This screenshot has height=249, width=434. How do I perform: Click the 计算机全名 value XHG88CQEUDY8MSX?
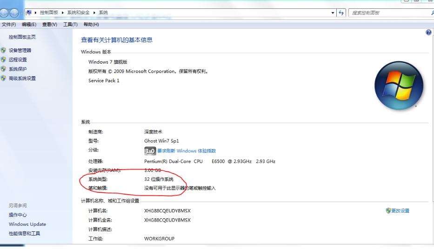pos(167,220)
